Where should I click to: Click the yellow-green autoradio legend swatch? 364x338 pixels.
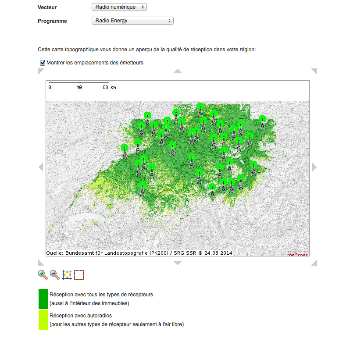click(43, 320)
